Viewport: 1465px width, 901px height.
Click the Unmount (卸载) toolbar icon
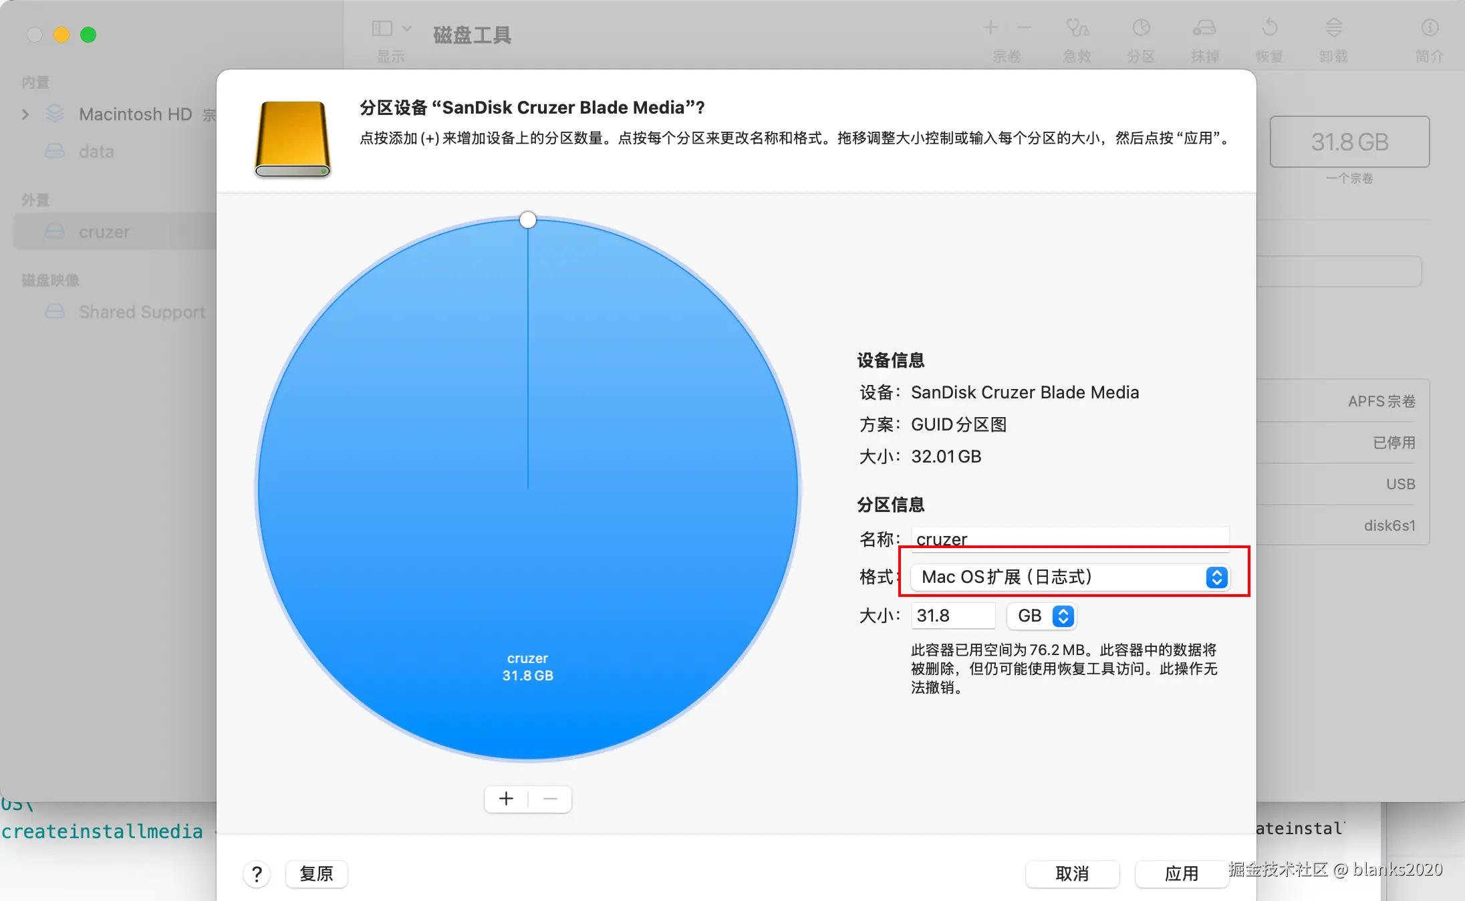click(1333, 29)
